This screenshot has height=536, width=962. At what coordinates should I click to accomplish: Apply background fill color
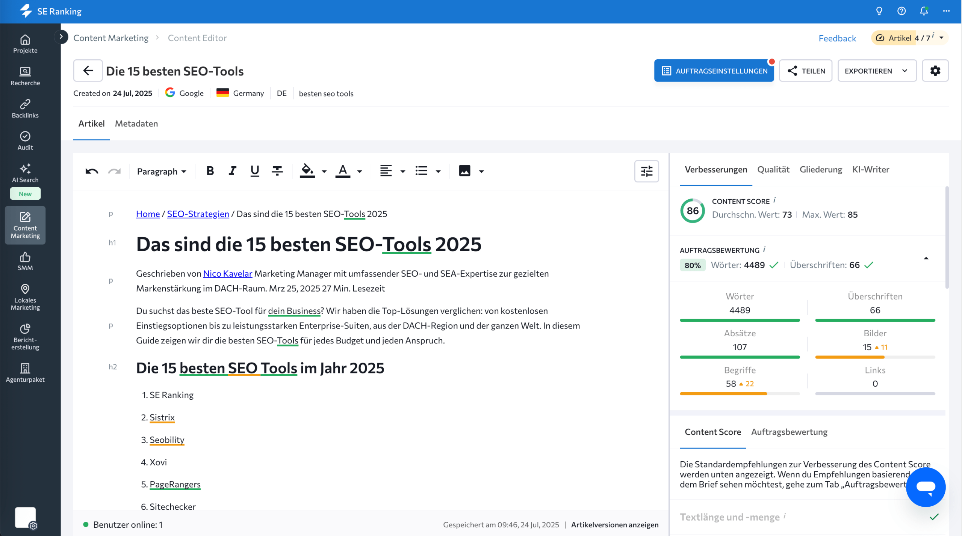pyautogui.click(x=307, y=171)
